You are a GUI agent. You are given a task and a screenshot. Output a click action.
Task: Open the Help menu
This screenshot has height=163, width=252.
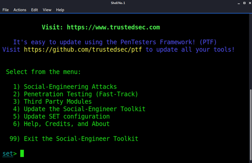(x=60, y=10)
